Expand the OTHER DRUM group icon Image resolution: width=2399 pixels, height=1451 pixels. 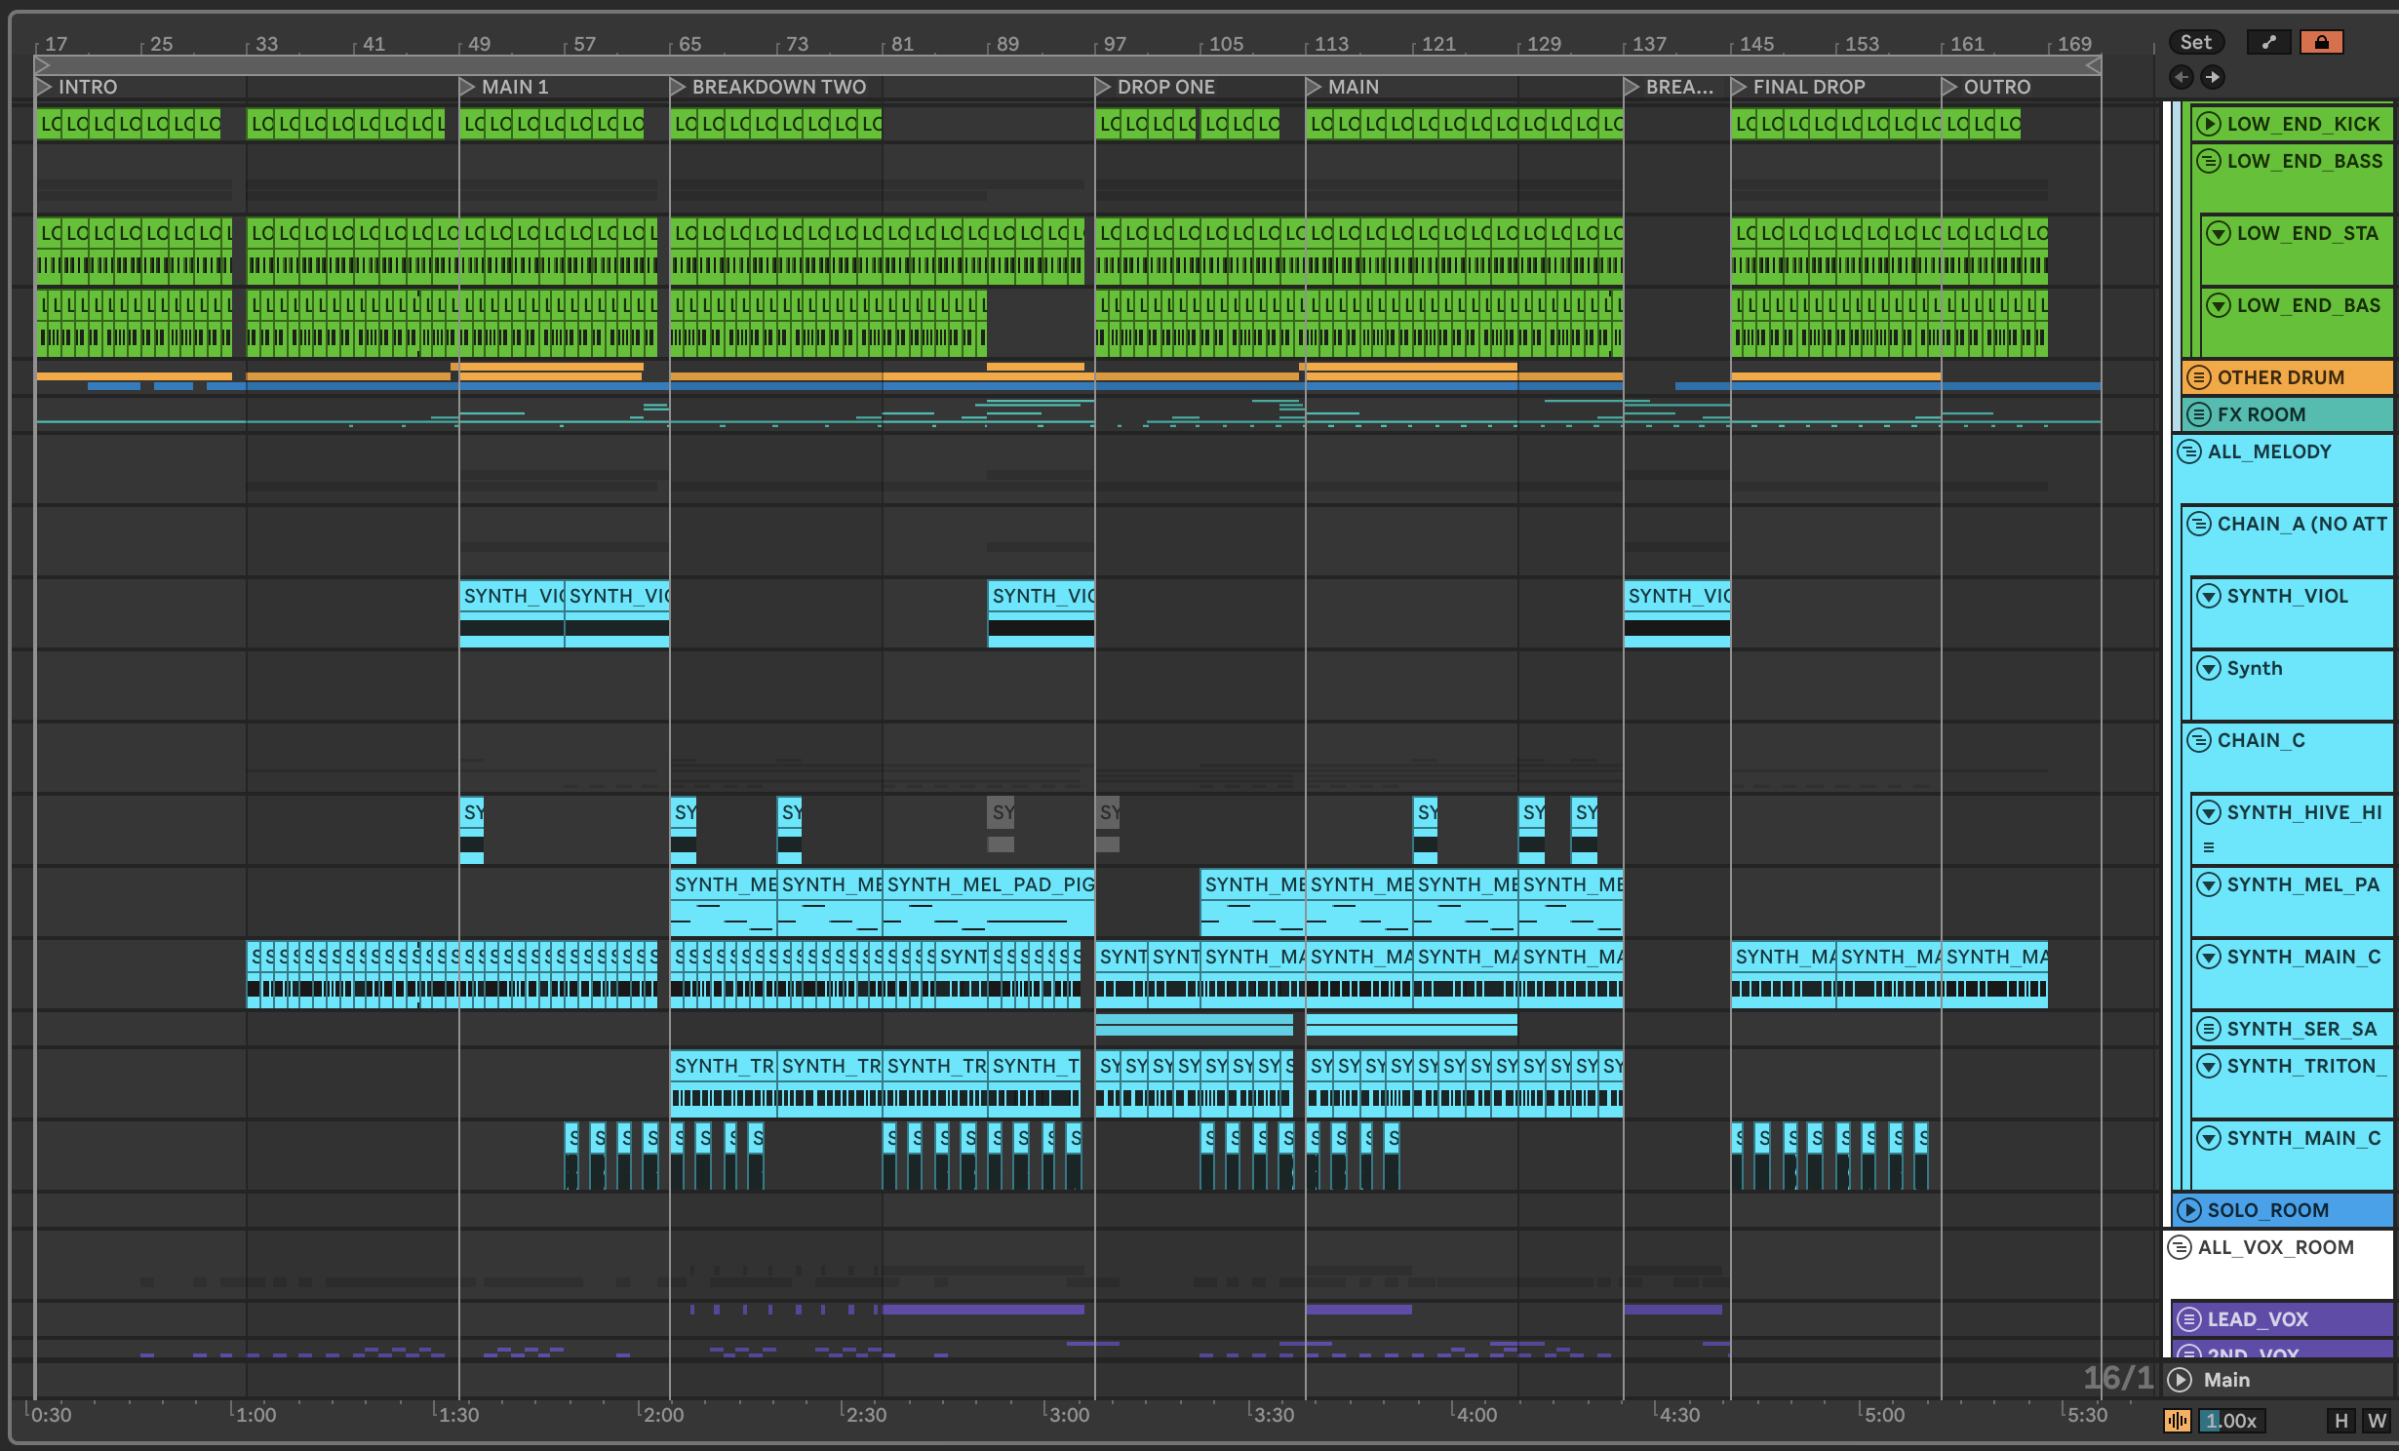(x=2199, y=377)
